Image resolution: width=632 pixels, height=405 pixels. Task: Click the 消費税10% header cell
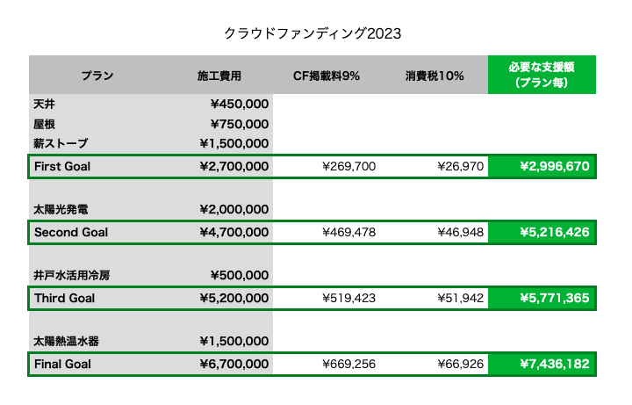point(435,76)
